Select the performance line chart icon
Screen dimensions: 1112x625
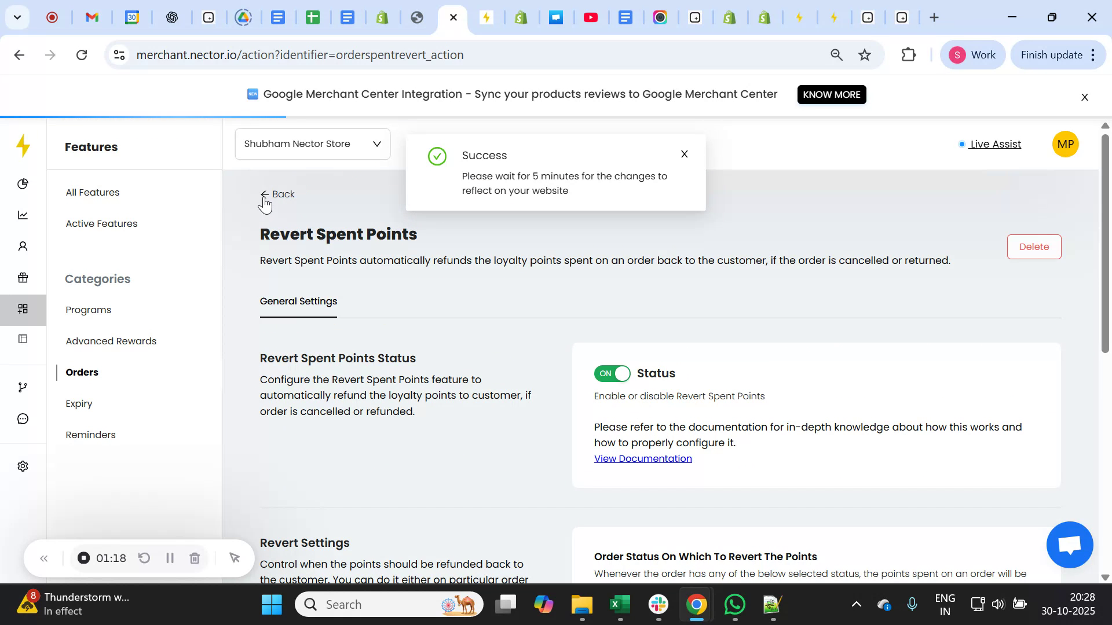point(23,215)
